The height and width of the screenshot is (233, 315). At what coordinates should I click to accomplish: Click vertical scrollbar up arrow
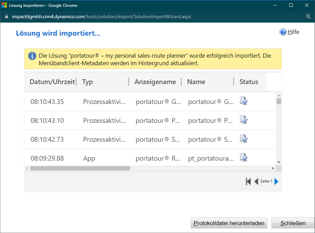click(279, 95)
